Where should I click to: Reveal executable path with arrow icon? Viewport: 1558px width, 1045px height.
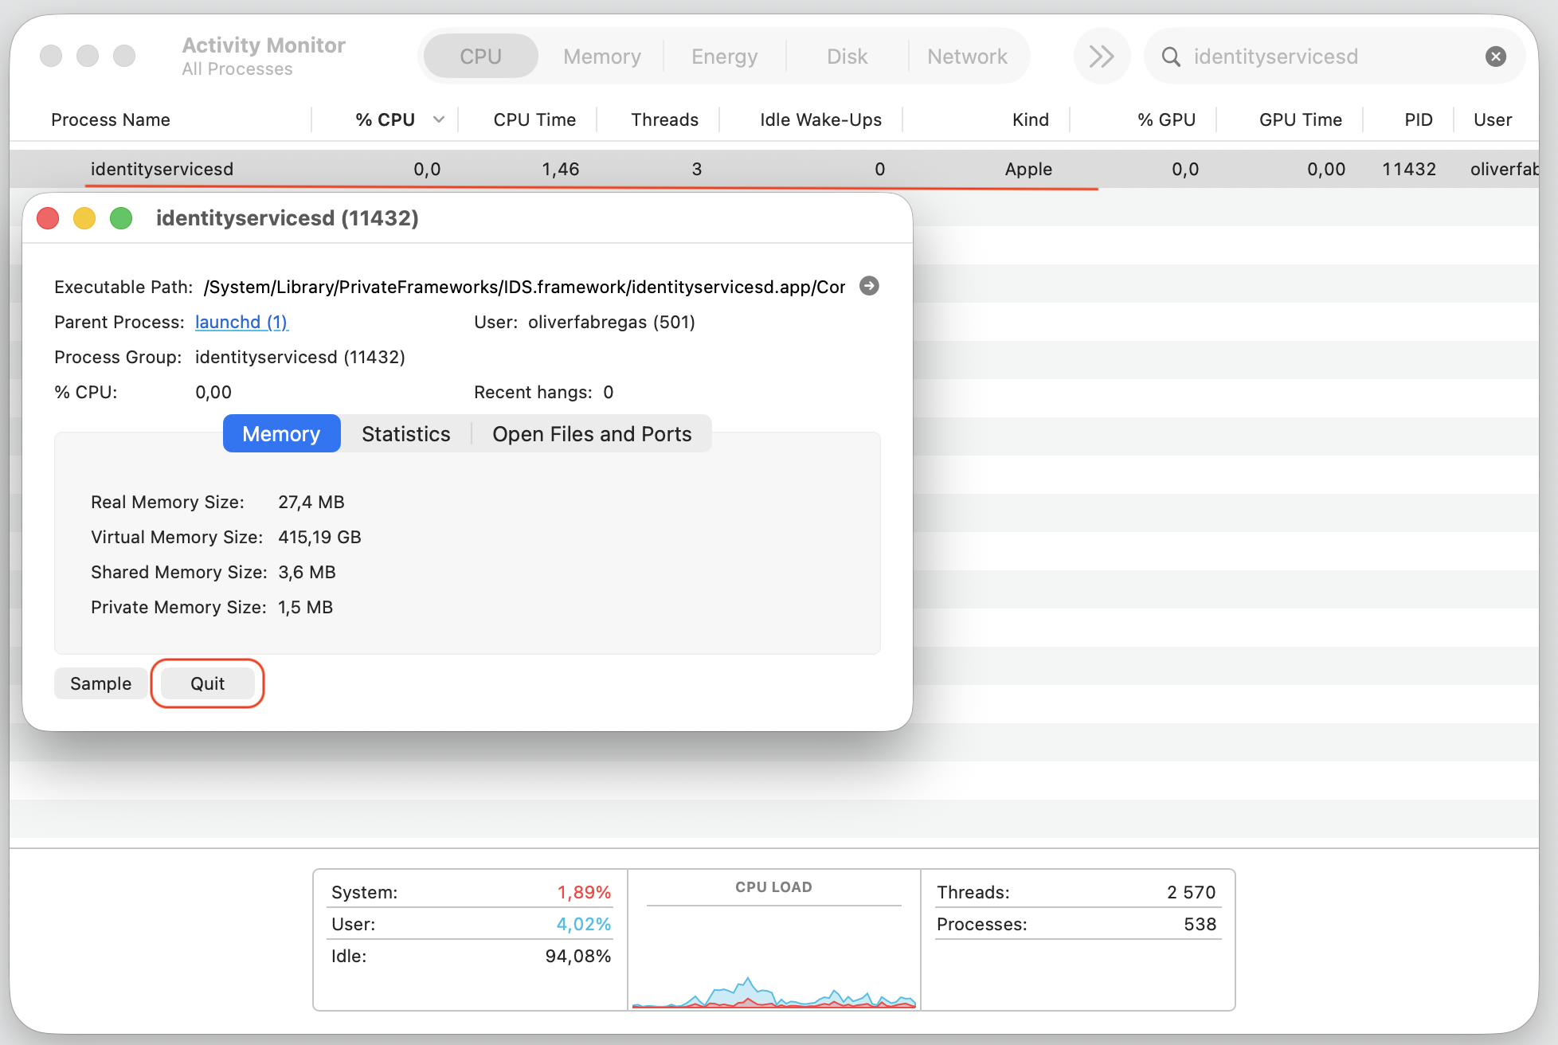869,286
